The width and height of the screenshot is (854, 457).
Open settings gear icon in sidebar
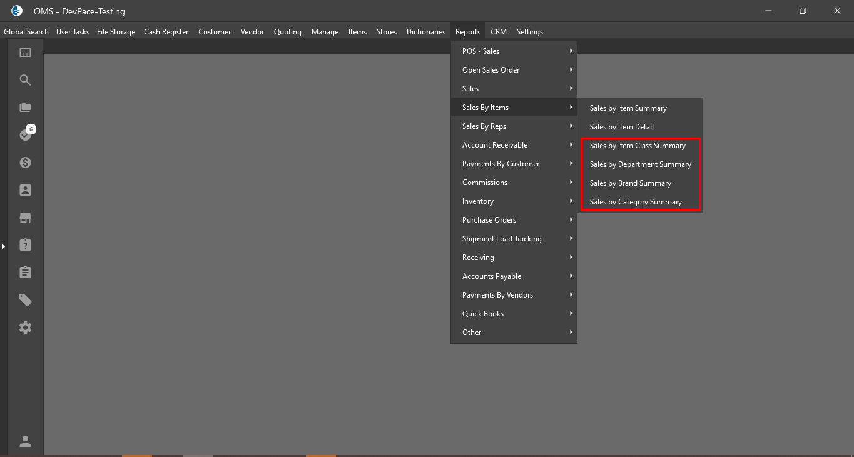pyautogui.click(x=25, y=328)
